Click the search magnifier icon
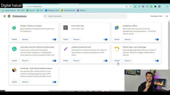Screen dimensions: 170x95 45,16
